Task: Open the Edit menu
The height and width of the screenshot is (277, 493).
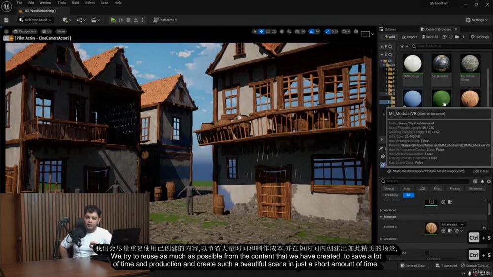Action: point(31,3)
